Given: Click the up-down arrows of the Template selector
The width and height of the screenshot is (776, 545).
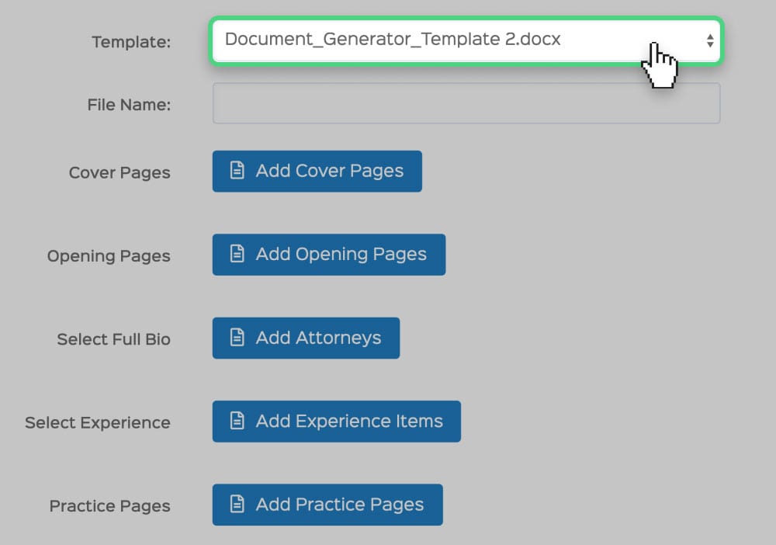Looking at the screenshot, I should coord(709,41).
